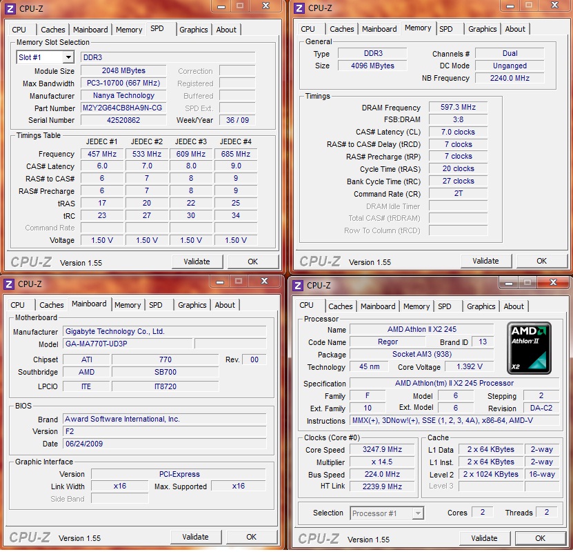The height and width of the screenshot is (552, 573).
Task: Click the CPU-Z logo icon in the Mainboard window title bar
Action: (x=9, y=284)
